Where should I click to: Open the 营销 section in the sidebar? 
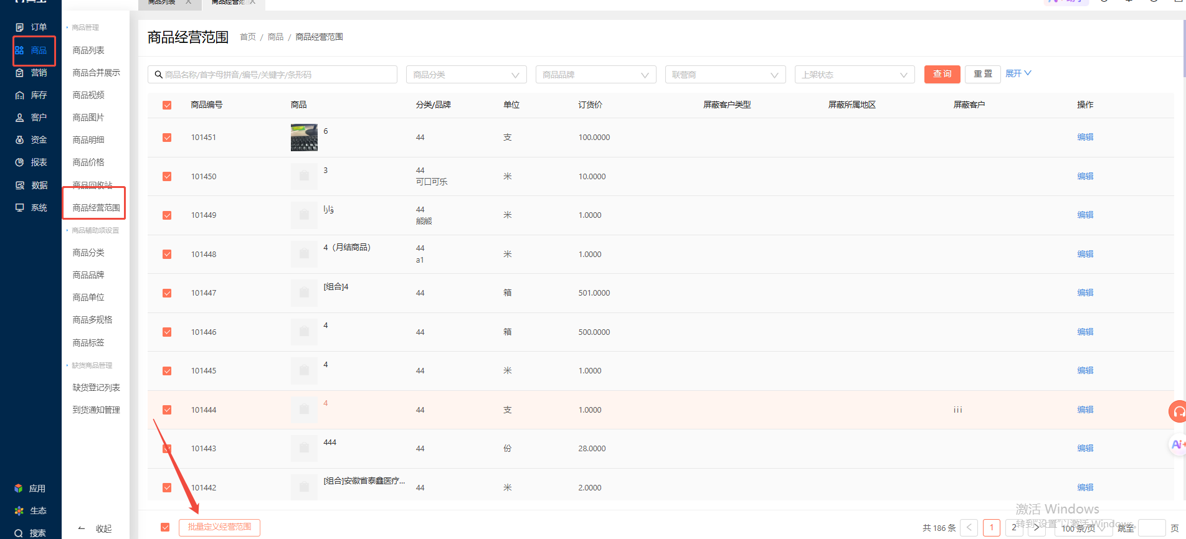point(31,73)
